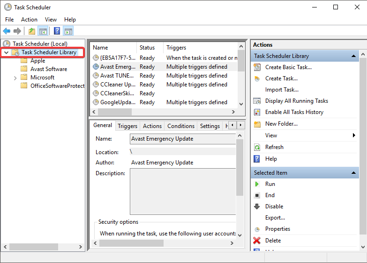Click the task Name input field
Viewport: 367px width, 263px height.
click(x=183, y=139)
